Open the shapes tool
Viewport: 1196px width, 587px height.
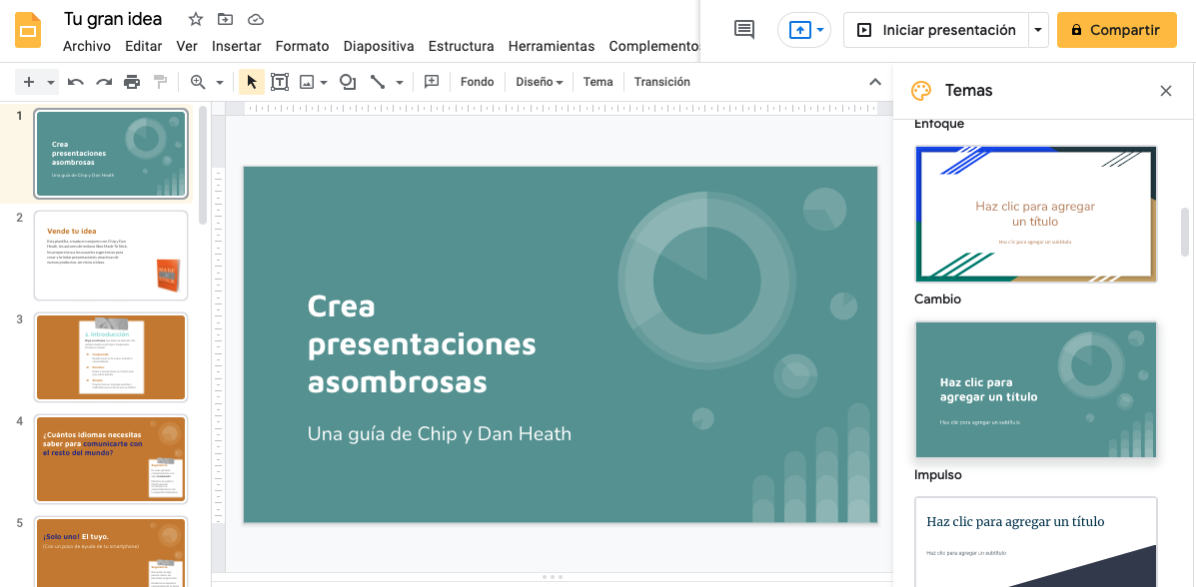pyautogui.click(x=347, y=81)
